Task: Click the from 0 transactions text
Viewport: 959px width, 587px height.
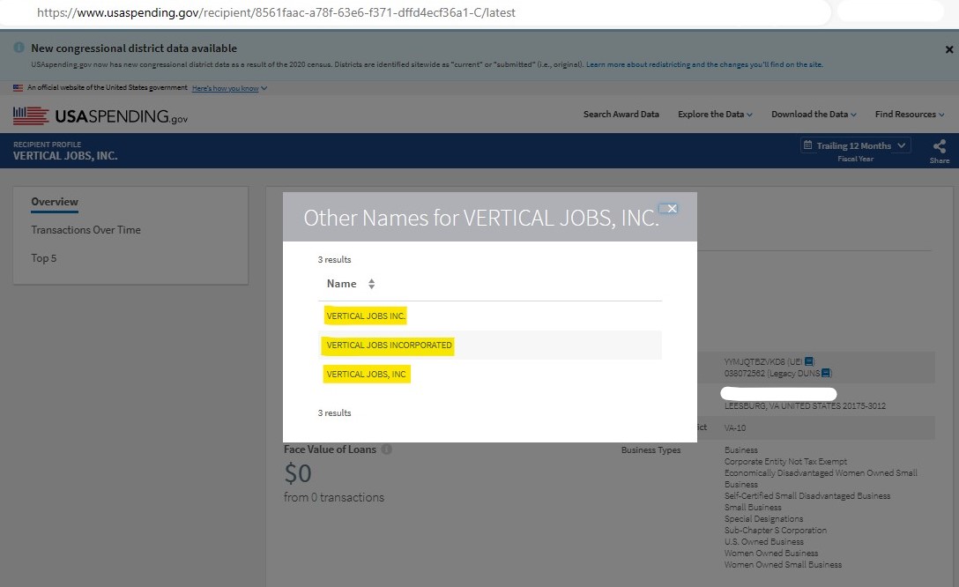Action: (334, 498)
